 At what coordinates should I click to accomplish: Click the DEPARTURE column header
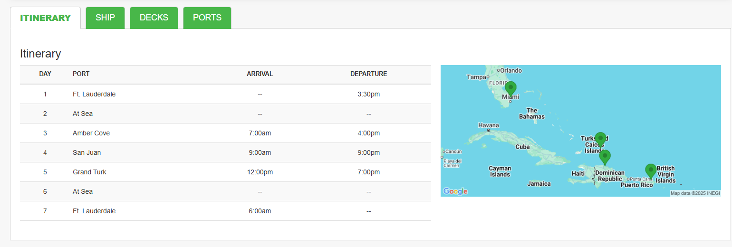368,74
